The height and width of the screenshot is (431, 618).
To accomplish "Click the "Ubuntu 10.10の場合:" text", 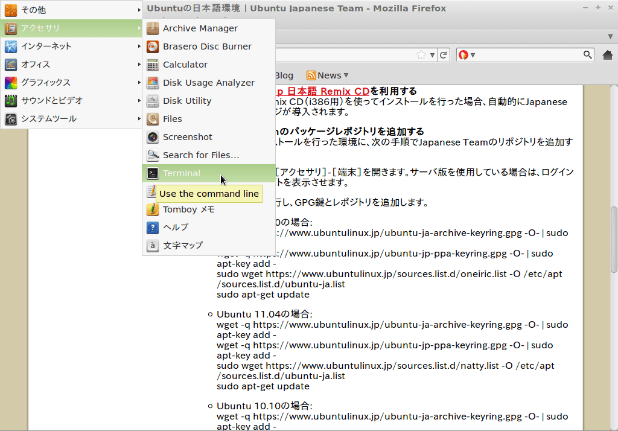I will click(x=264, y=406).
